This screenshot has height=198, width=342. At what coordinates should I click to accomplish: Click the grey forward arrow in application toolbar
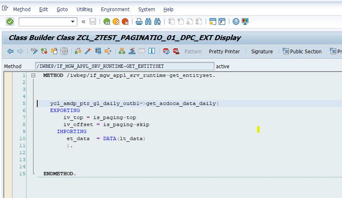pos(20,51)
